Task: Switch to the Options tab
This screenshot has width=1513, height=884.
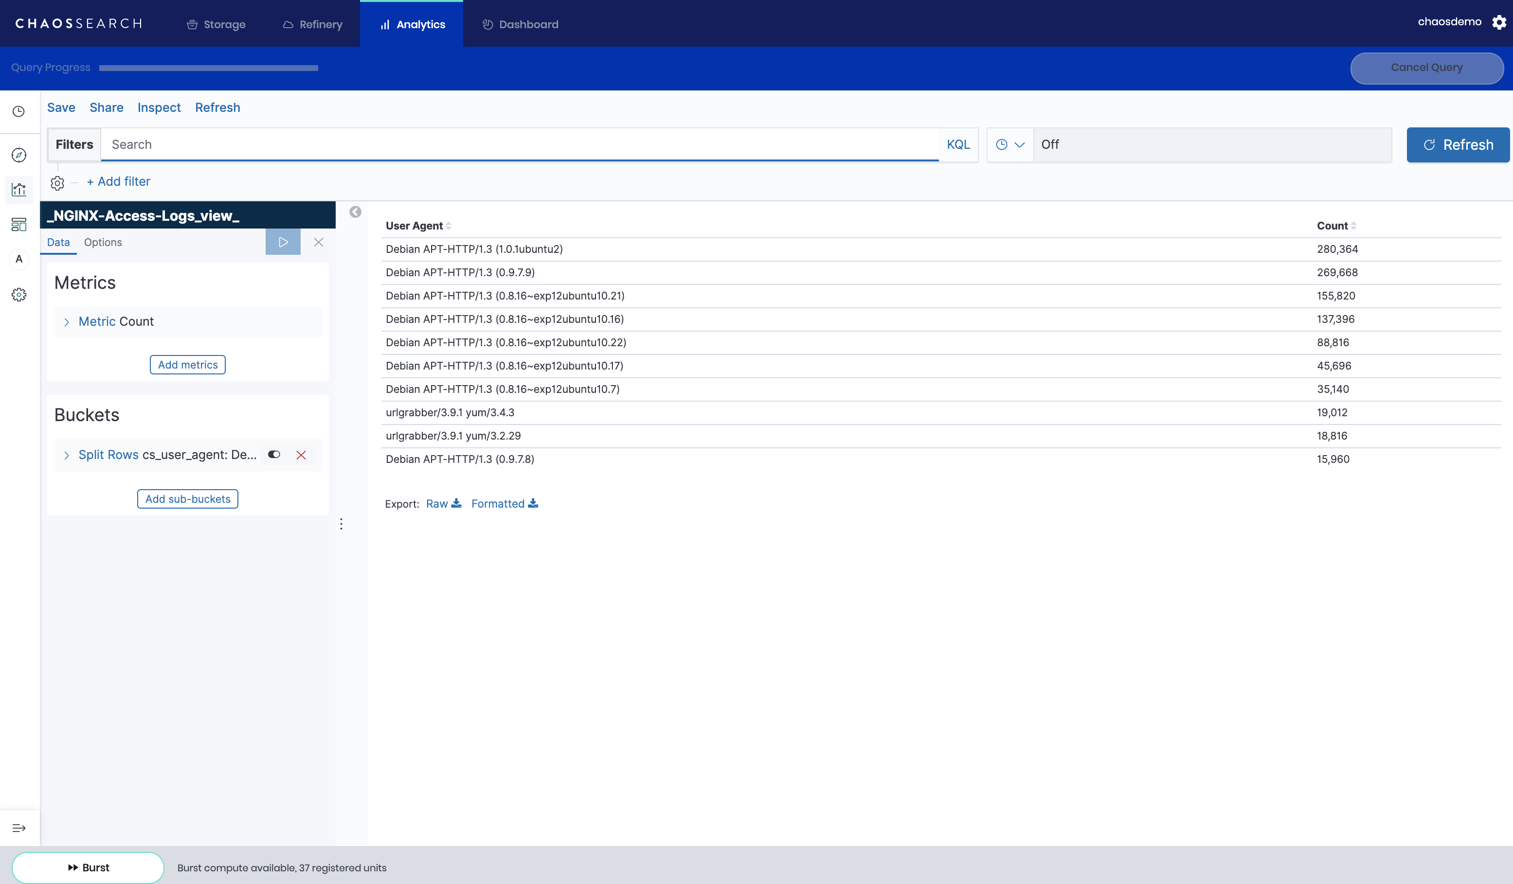Action: (x=103, y=243)
